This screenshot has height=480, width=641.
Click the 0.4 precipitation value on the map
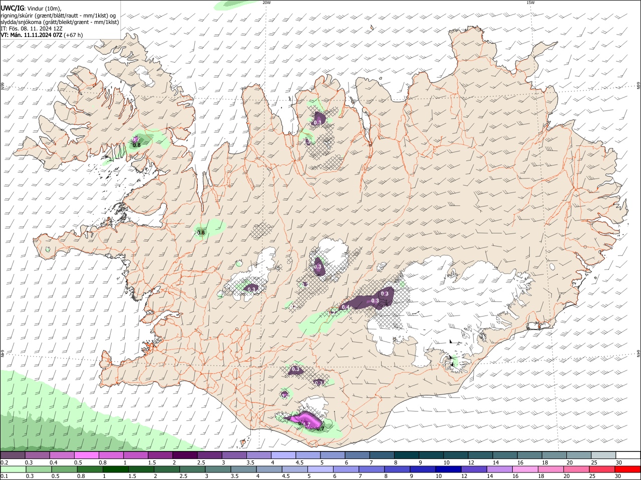(x=345, y=307)
